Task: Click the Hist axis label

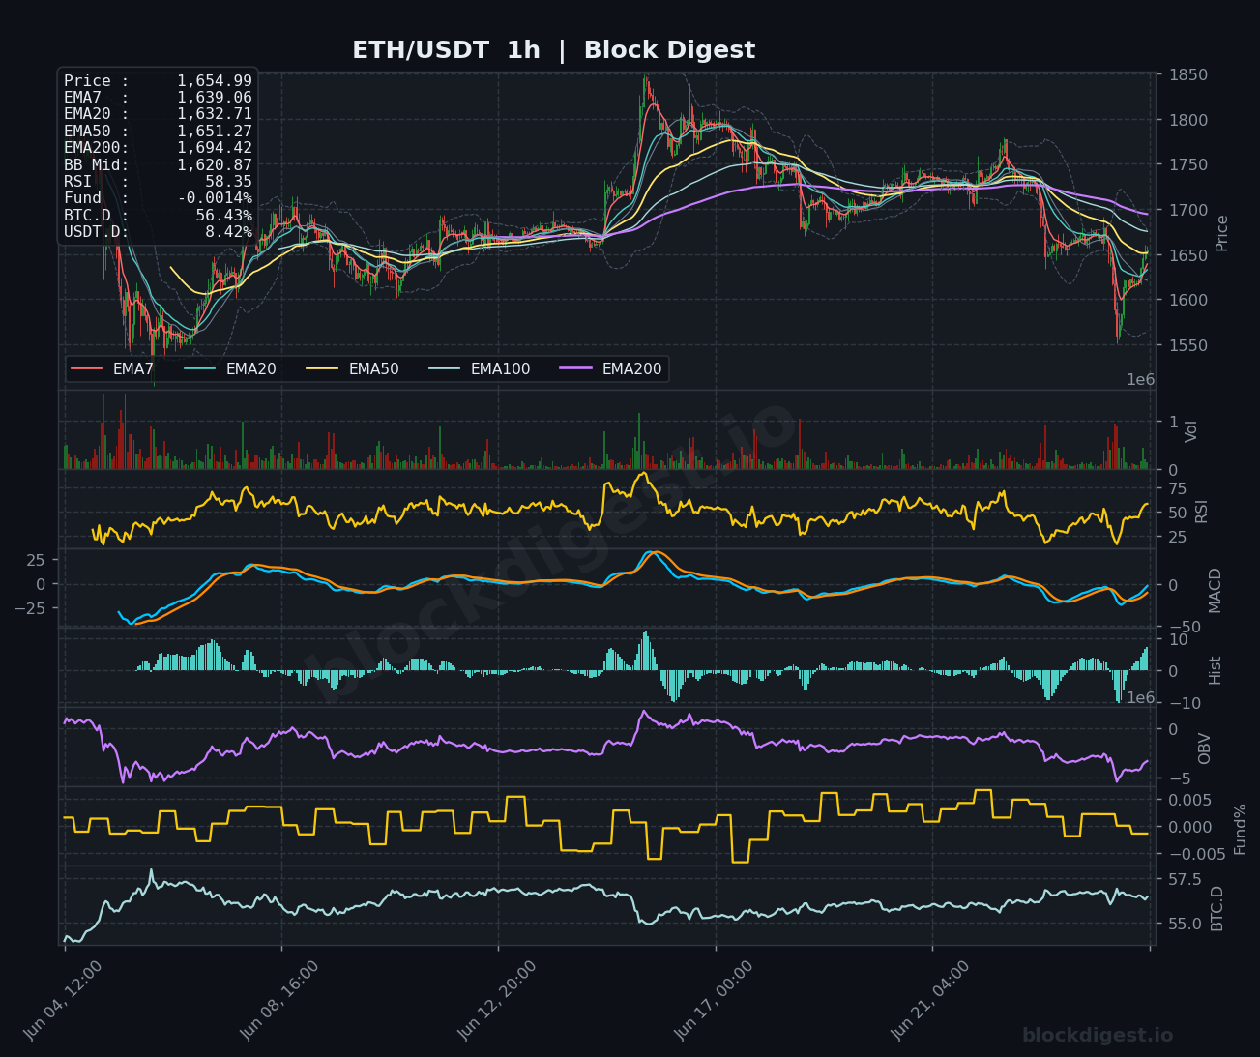Action: pyautogui.click(x=1216, y=669)
